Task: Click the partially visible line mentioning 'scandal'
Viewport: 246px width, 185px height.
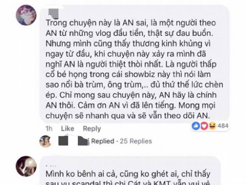Action: click(x=128, y=183)
